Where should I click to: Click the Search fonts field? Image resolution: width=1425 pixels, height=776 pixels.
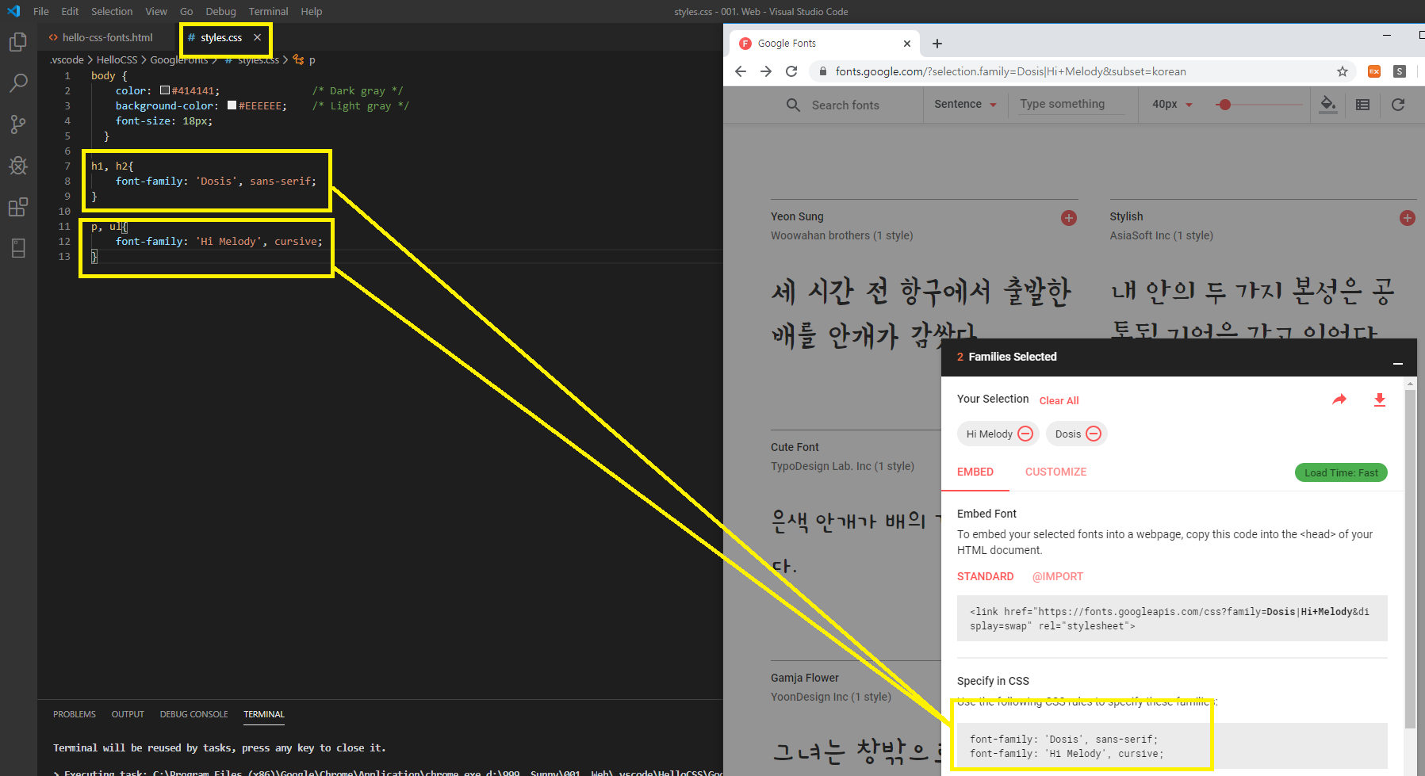point(845,105)
